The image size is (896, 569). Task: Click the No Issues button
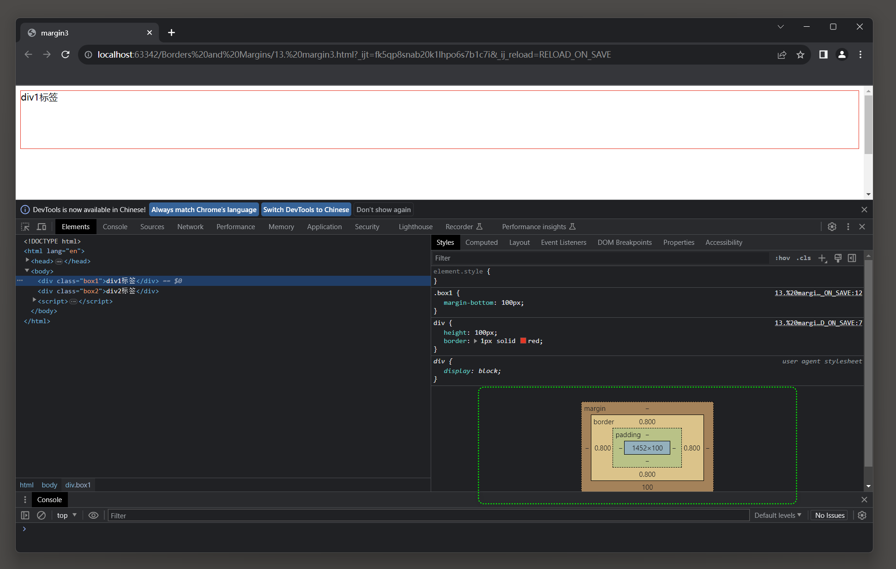[830, 516]
